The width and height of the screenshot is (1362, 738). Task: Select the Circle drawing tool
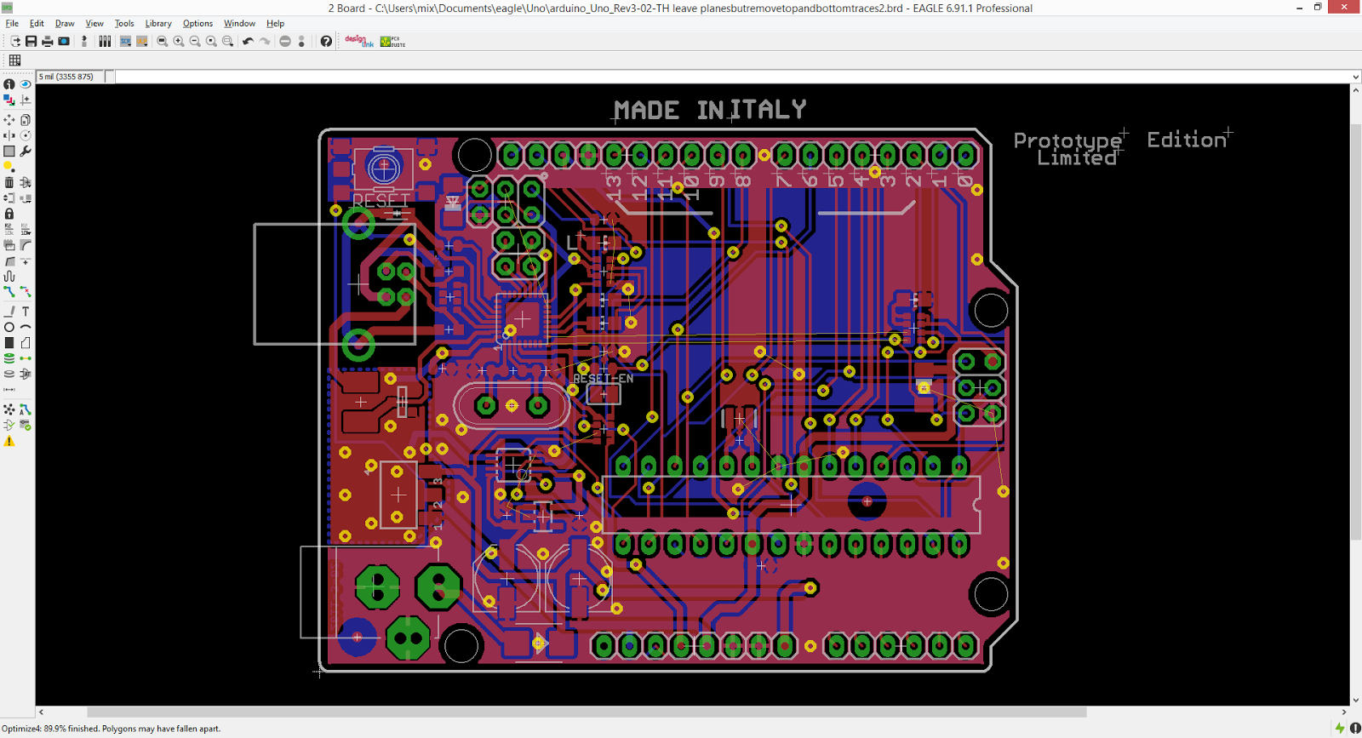[9, 327]
